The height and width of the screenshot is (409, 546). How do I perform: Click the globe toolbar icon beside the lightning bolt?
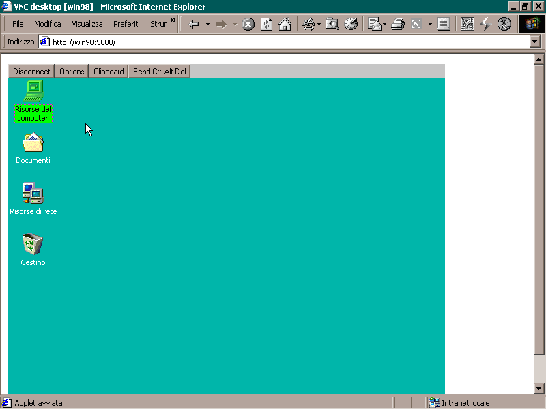point(504,24)
